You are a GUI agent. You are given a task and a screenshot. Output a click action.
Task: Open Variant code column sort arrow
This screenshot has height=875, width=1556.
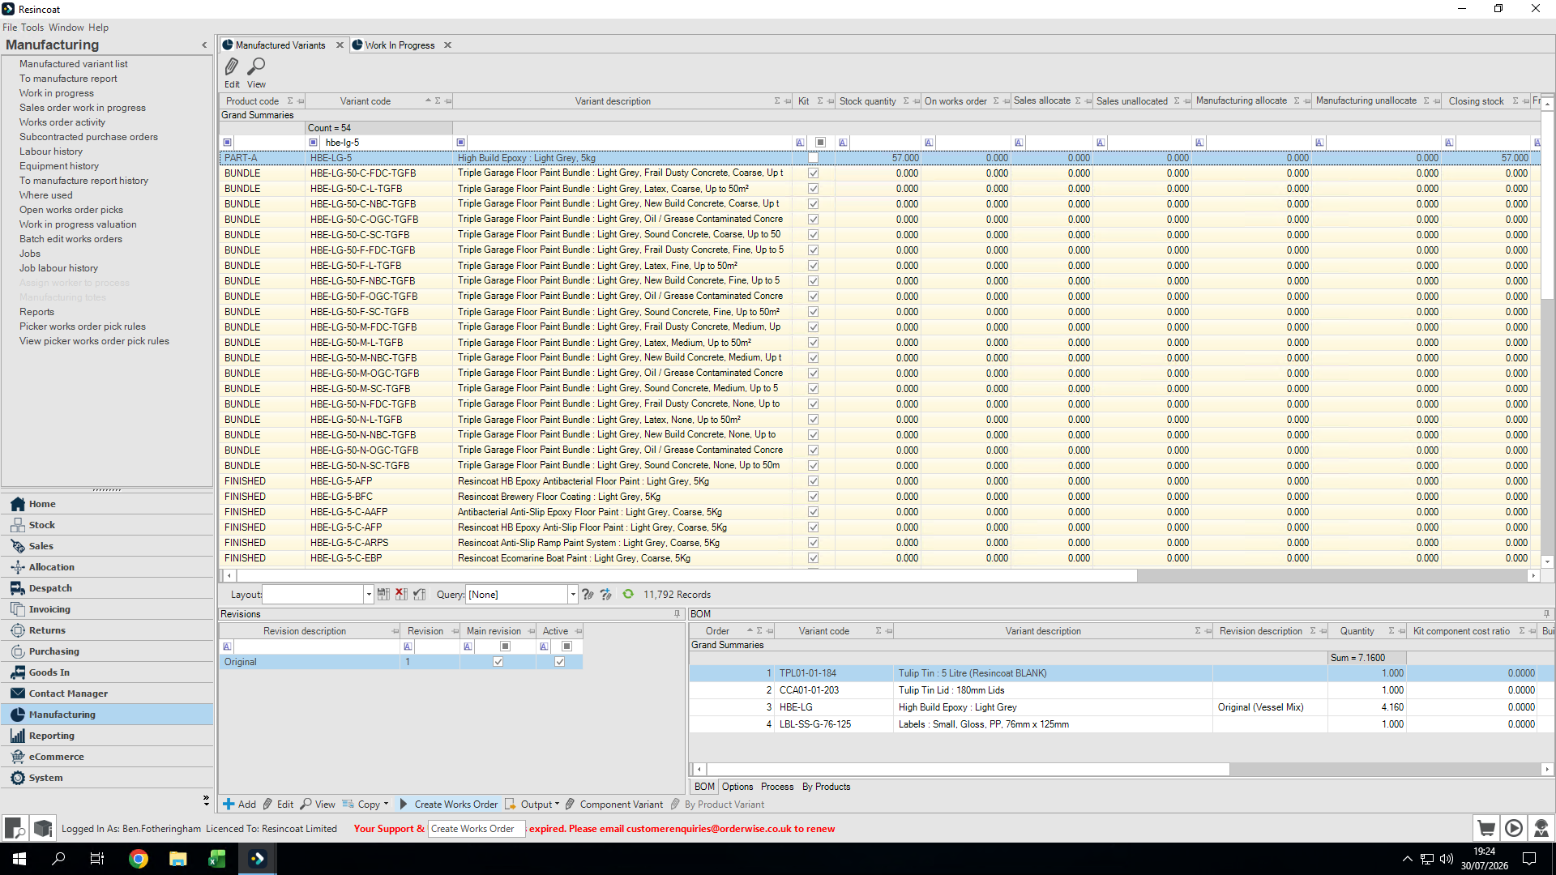pyautogui.click(x=428, y=100)
